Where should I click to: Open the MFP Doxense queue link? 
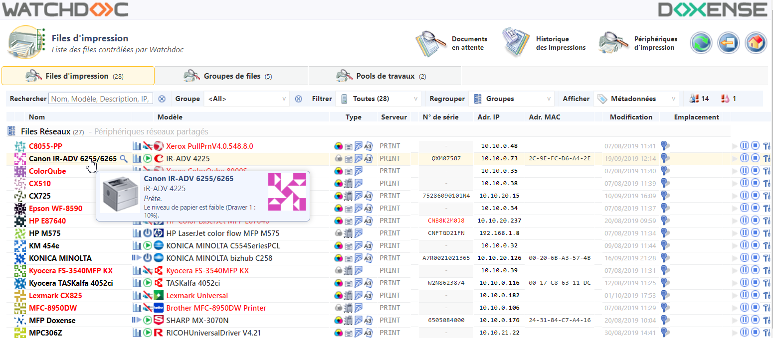tap(52, 321)
